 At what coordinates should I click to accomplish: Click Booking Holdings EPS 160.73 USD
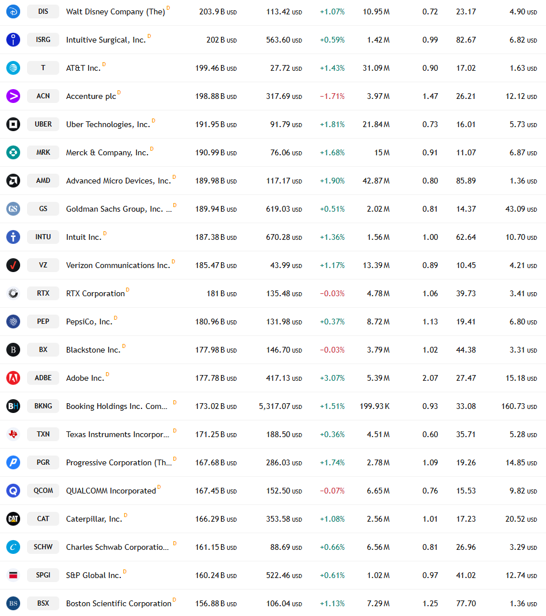click(x=519, y=406)
